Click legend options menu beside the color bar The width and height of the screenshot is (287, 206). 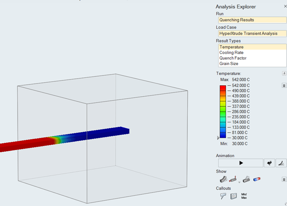[x=284, y=86]
